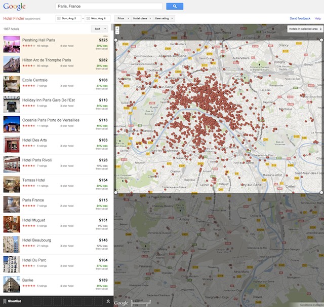
Task: Click the $282 price for Hilton
Action: [x=103, y=60]
